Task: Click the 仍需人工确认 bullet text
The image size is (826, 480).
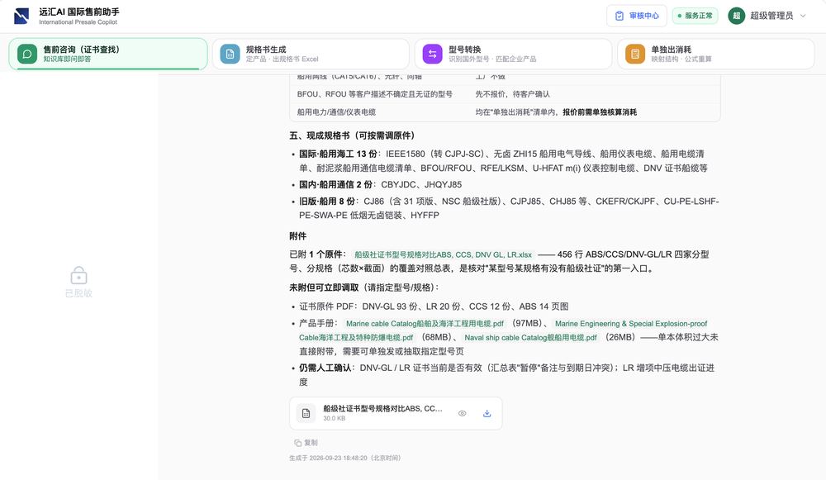Action: (x=507, y=374)
